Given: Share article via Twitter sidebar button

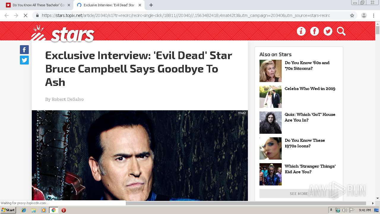Looking at the screenshot, I should [x=24, y=60].
